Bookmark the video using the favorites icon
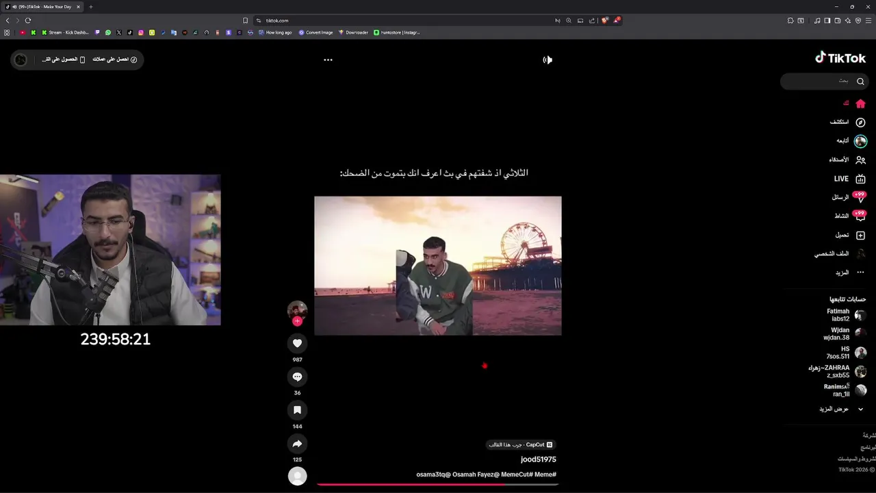Image resolution: width=876 pixels, height=493 pixels. tap(297, 410)
